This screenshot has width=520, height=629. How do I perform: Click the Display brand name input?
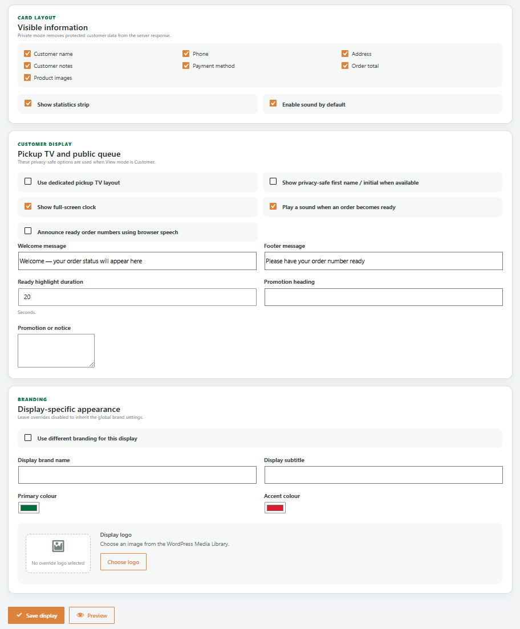click(137, 475)
